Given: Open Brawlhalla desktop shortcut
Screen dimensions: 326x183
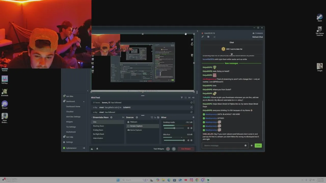Looking at the screenshot, I should point(5,92).
